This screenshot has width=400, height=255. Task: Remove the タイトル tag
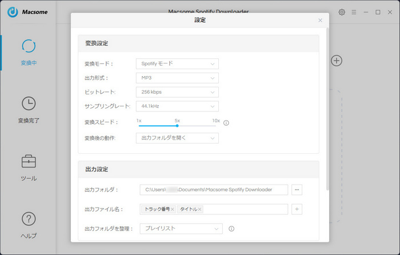[x=200, y=209]
